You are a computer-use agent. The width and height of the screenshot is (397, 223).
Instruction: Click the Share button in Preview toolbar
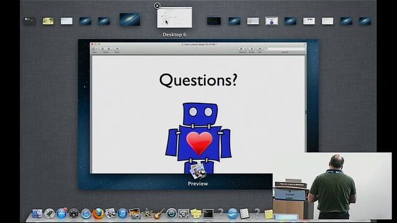coord(117,48)
